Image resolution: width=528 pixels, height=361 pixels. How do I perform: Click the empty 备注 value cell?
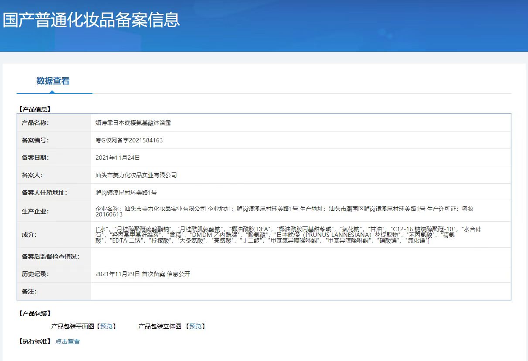click(300, 291)
